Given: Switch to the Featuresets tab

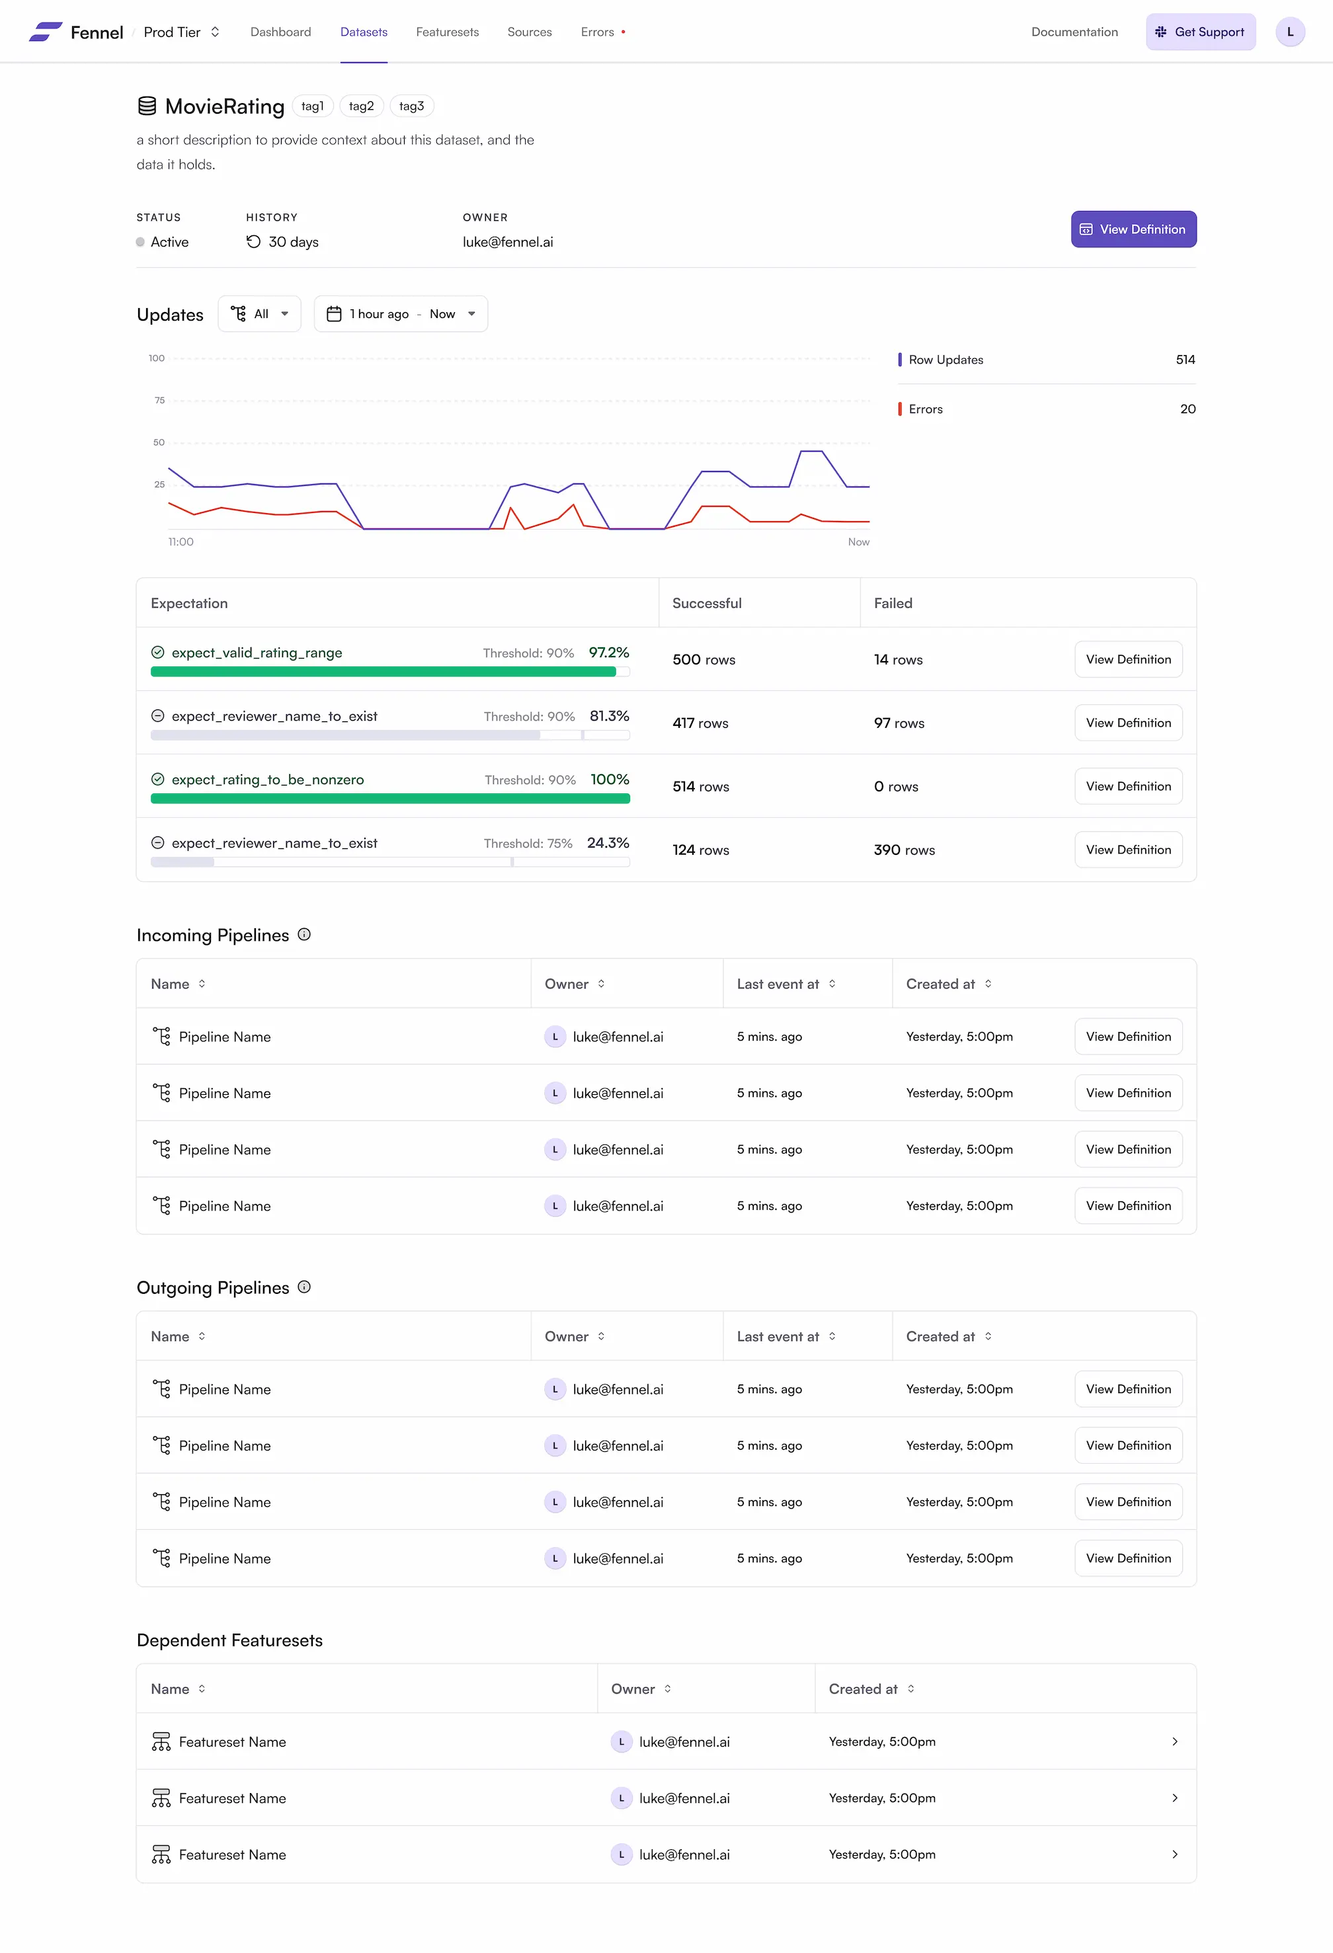Looking at the screenshot, I should pyautogui.click(x=447, y=32).
